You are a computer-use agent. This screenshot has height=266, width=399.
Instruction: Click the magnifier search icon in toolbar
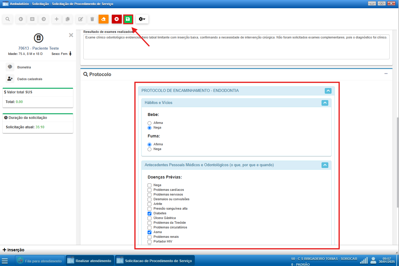point(8,19)
